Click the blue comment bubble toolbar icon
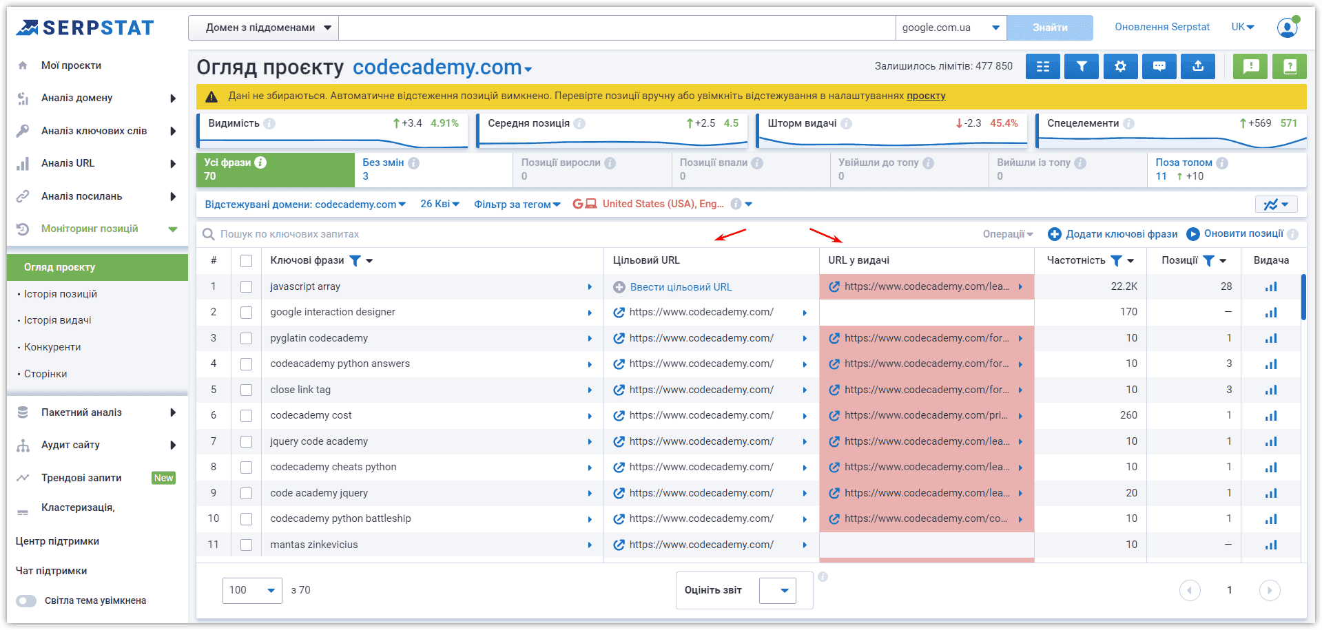This screenshot has width=1322, height=630. pyautogui.click(x=1159, y=67)
